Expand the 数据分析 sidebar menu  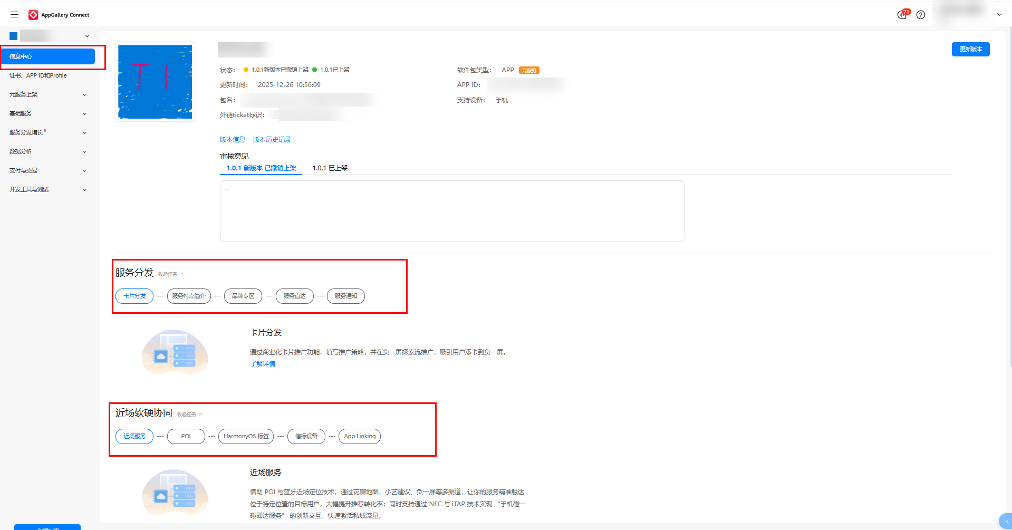click(x=47, y=151)
